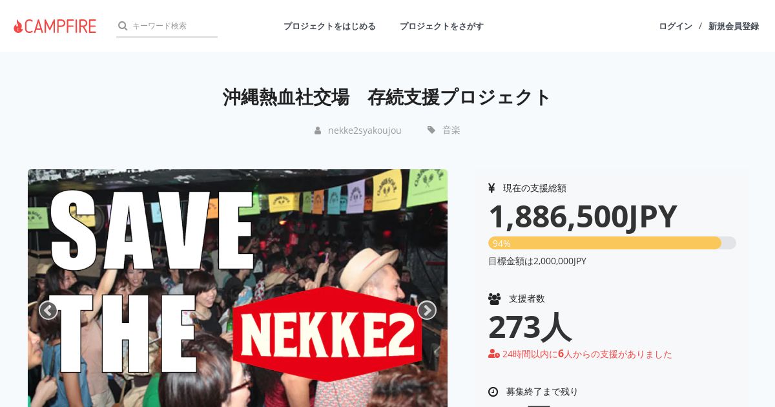Click the supporters group icon by 支援者数

click(x=495, y=298)
